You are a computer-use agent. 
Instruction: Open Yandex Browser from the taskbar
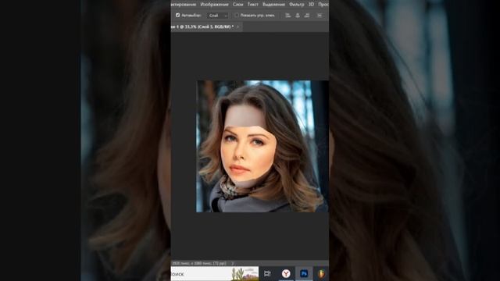tap(286, 274)
